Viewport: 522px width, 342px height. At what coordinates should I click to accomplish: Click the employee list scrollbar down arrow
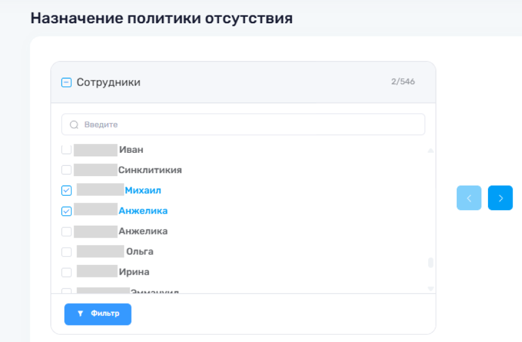(x=430, y=288)
